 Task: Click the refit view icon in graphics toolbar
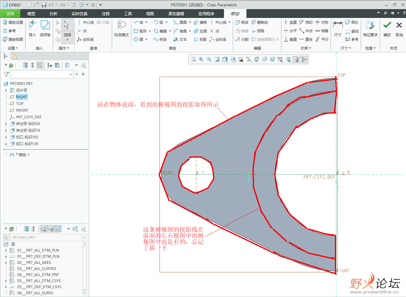coord(193,60)
